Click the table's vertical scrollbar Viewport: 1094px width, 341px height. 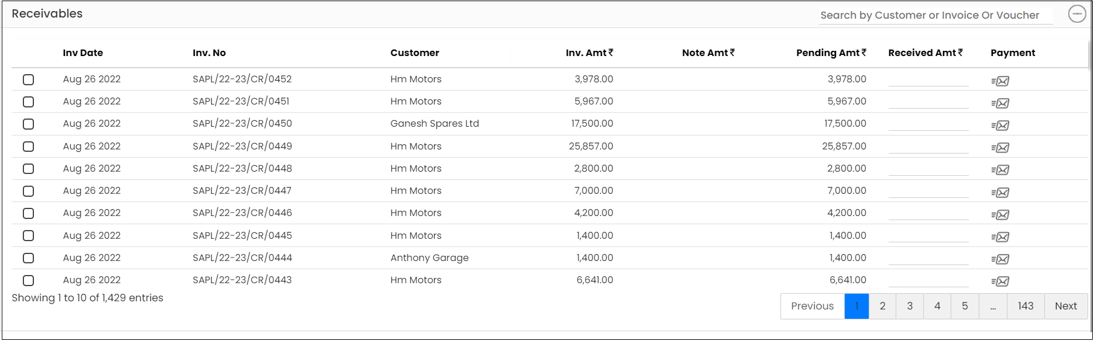1089,53
